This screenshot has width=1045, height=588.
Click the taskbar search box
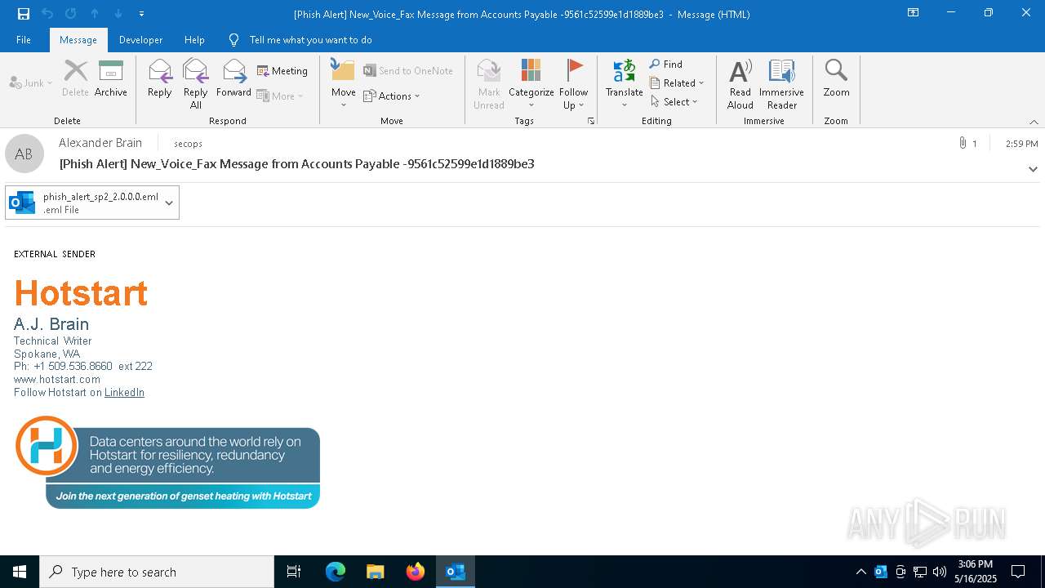pos(157,572)
